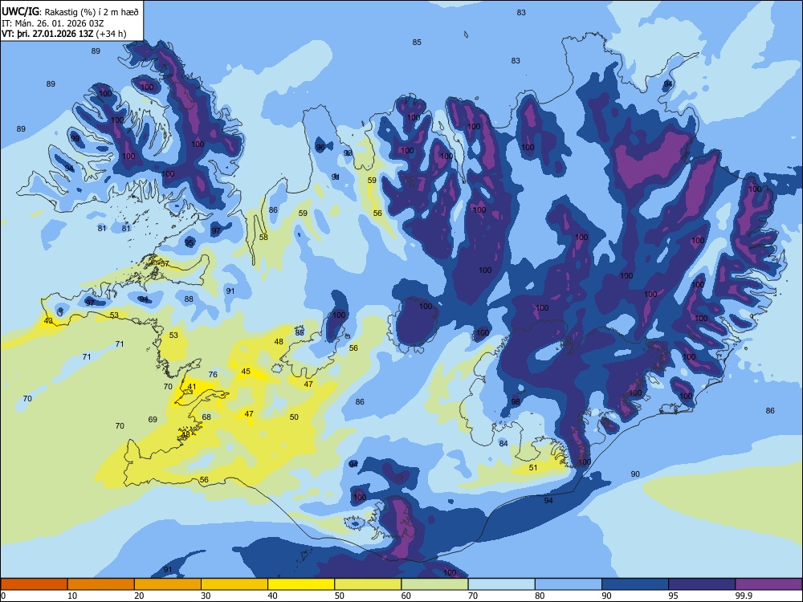803x602 pixels.
Task: Select the bright yellow 40–50 legend swatch
Action: tap(301, 584)
